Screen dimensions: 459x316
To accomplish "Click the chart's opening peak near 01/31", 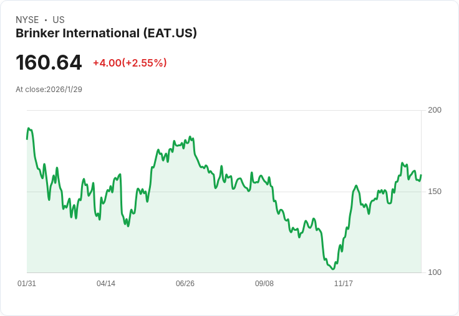I will pos(29,128).
